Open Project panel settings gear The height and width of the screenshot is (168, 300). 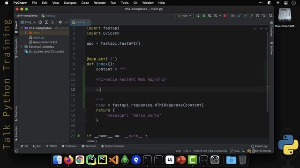tap(60, 22)
